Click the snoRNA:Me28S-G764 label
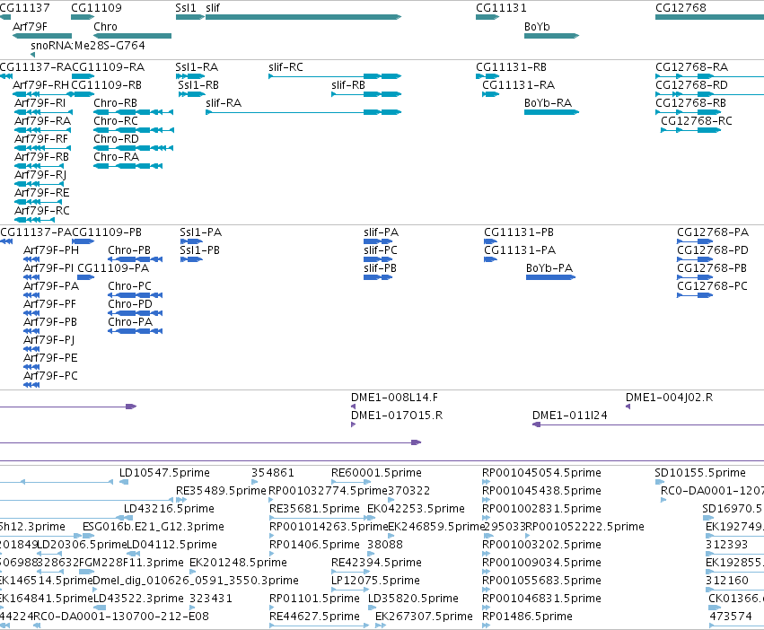 (88, 45)
